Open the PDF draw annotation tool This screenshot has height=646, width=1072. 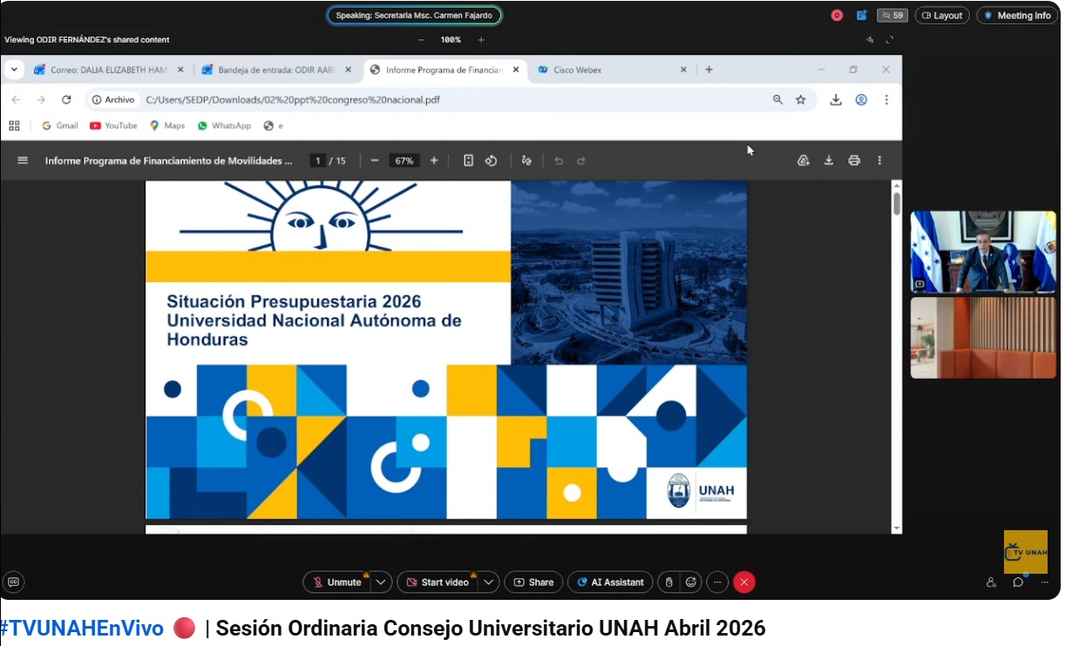click(x=526, y=160)
